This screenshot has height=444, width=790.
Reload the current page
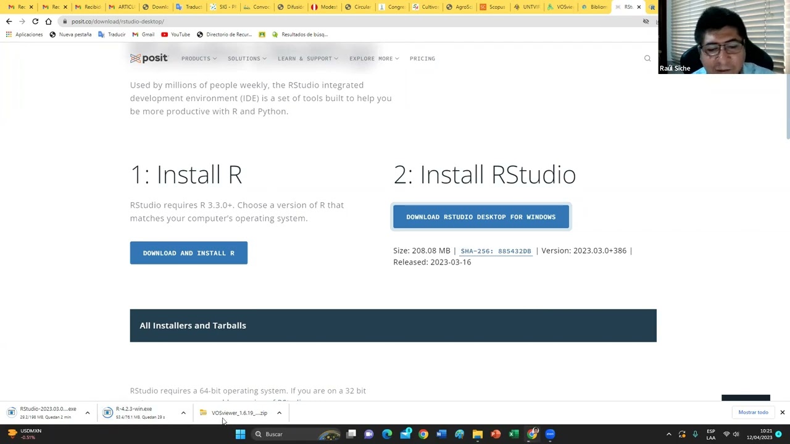pyautogui.click(x=35, y=22)
